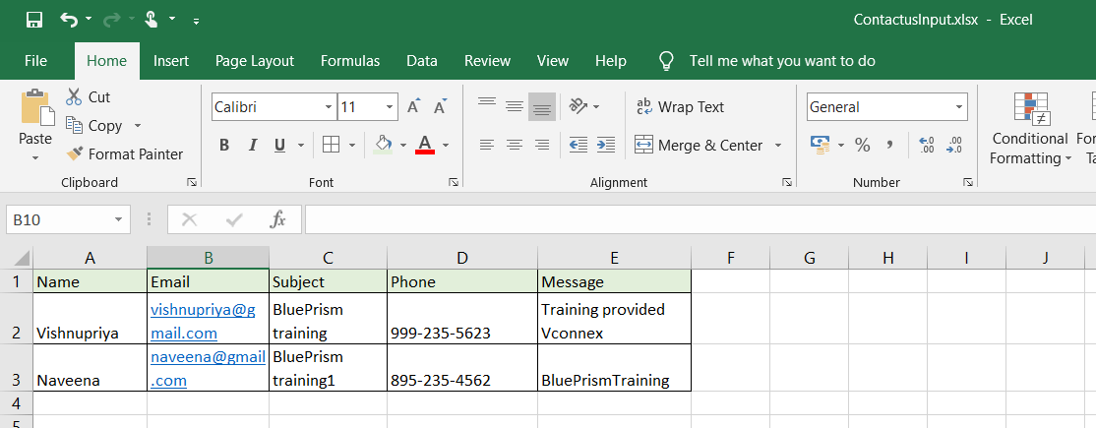This screenshot has width=1096, height=428.
Task: Open the Font dialog launcher
Action: [454, 183]
